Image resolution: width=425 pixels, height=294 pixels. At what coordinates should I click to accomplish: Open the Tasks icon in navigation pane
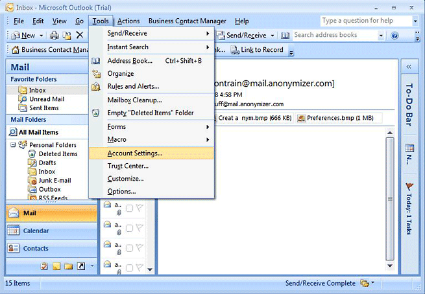coord(45,266)
